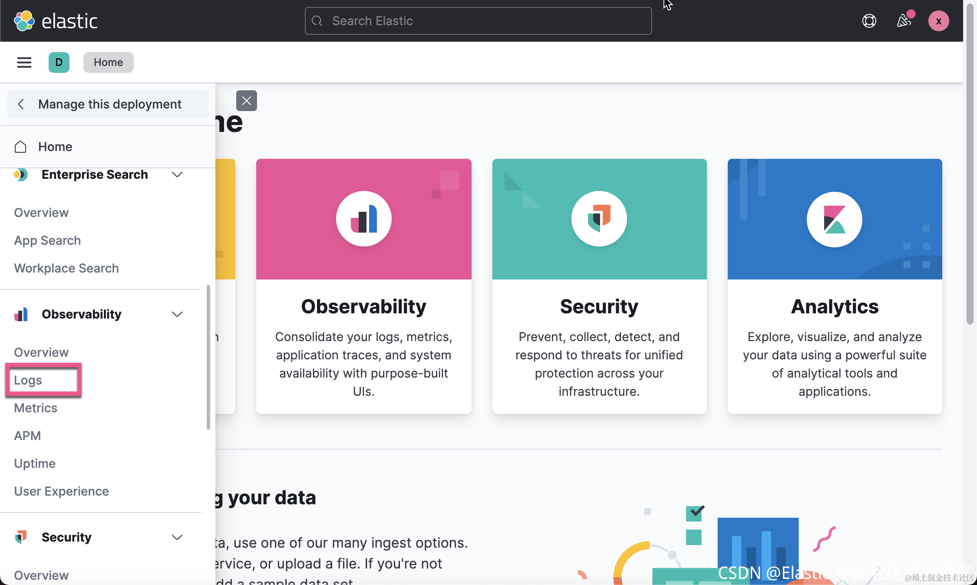Open the newsfeed celebration icon
This screenshot has height=585, width=977.
pos(904,21)
